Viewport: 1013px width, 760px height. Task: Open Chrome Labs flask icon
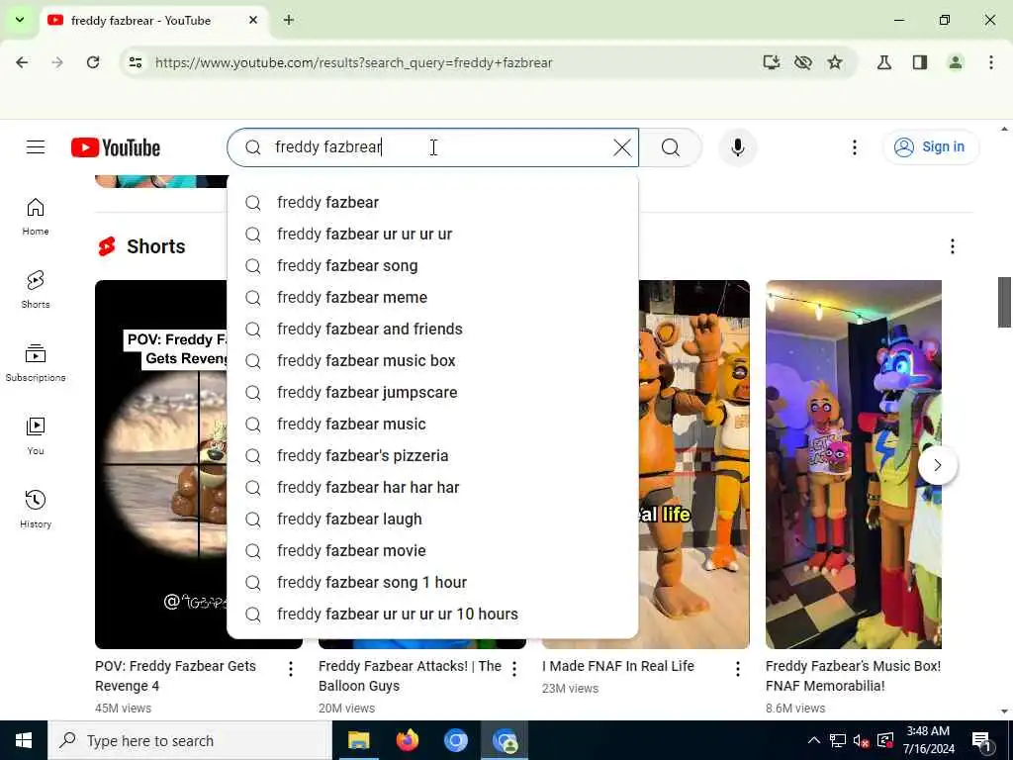pos(884,62)
